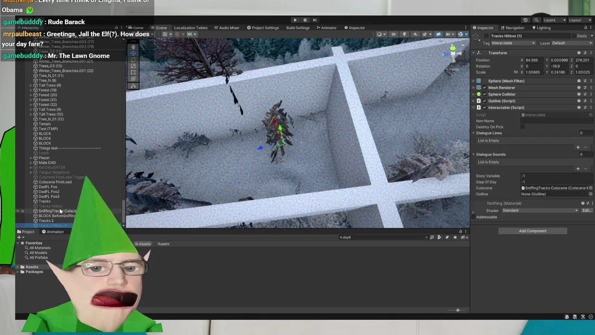Switch to the Navigation tab
Viewport: 595px width, 335px height.
[x=512, y=28]
